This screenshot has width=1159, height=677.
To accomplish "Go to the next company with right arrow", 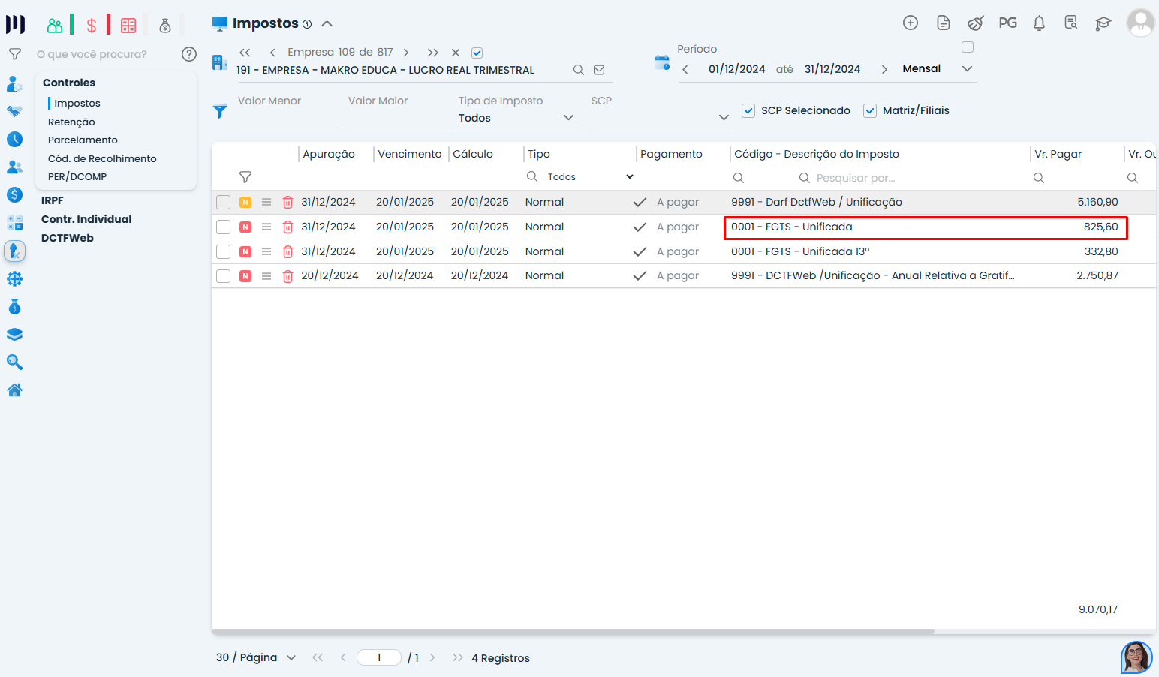I will (406, 53).
